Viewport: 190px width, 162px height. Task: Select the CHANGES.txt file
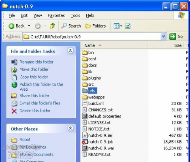click(98, 110)
